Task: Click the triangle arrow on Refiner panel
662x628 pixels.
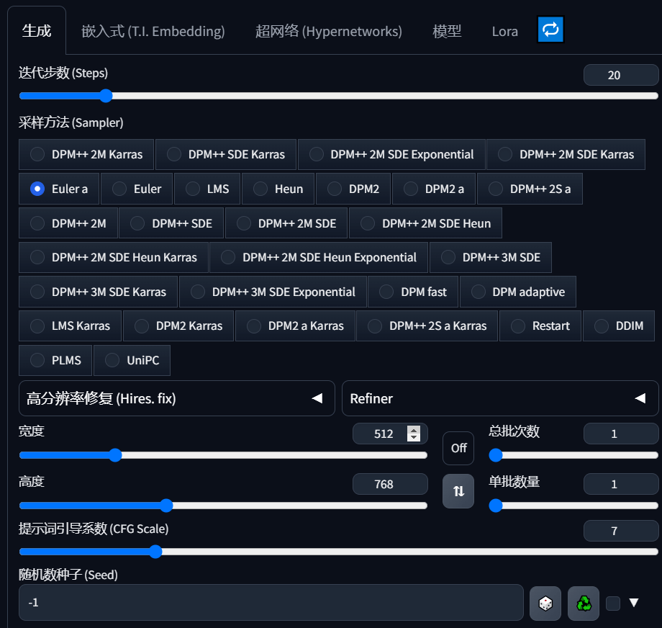Action: pyautogui.click(x=640, y=398)
